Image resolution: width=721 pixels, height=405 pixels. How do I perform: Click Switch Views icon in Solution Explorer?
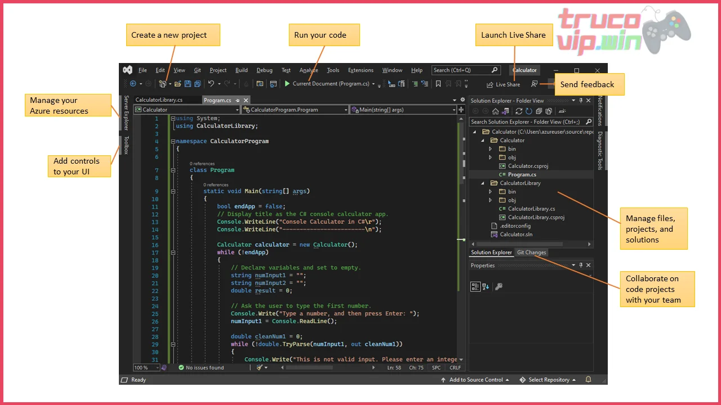click(505, 111)
